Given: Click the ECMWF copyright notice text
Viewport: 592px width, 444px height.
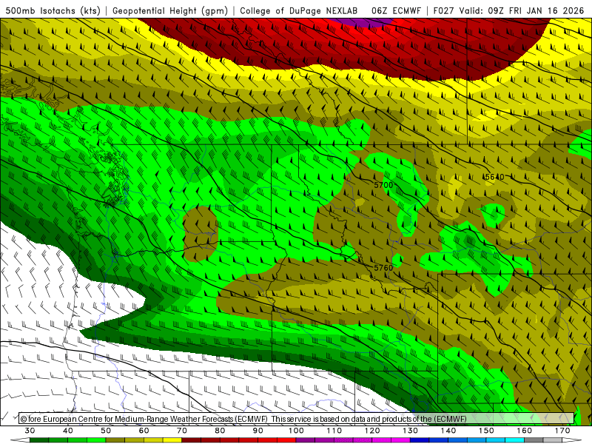Looking at the screenshot, I should pyautogui.click(x=243, y=419).
